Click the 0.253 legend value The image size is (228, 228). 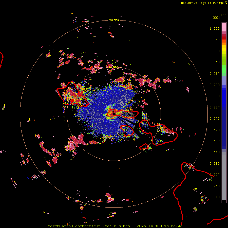coord(215,186)
